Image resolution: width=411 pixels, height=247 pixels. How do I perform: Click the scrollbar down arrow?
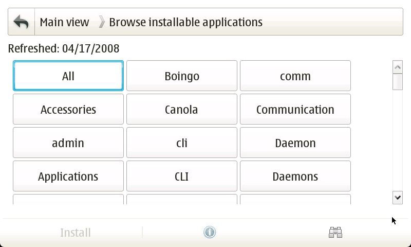pyautogui.click(x=398, y=197)
